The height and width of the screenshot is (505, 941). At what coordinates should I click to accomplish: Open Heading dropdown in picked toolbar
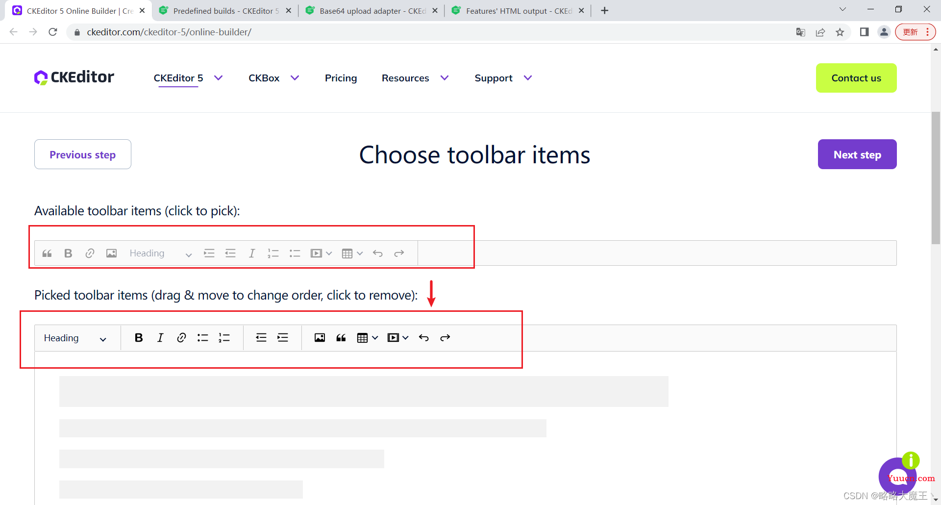(x=75, y=338)
